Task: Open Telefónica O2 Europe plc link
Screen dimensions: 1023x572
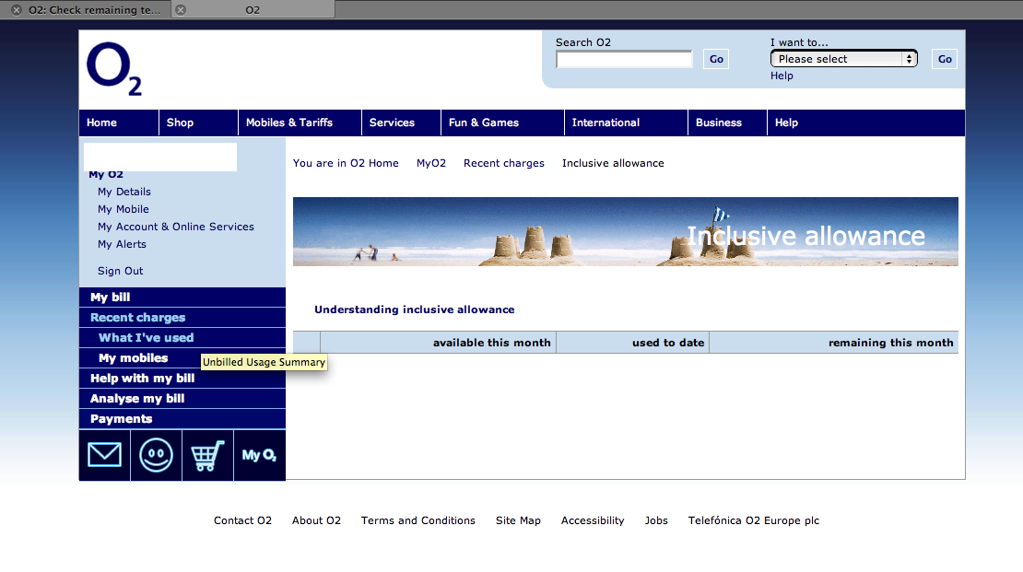Action: (754, 520)
